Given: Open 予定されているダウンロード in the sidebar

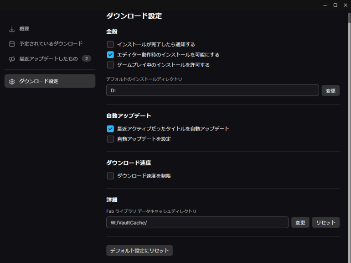Looking at the screenshot, I should point(50,44).
